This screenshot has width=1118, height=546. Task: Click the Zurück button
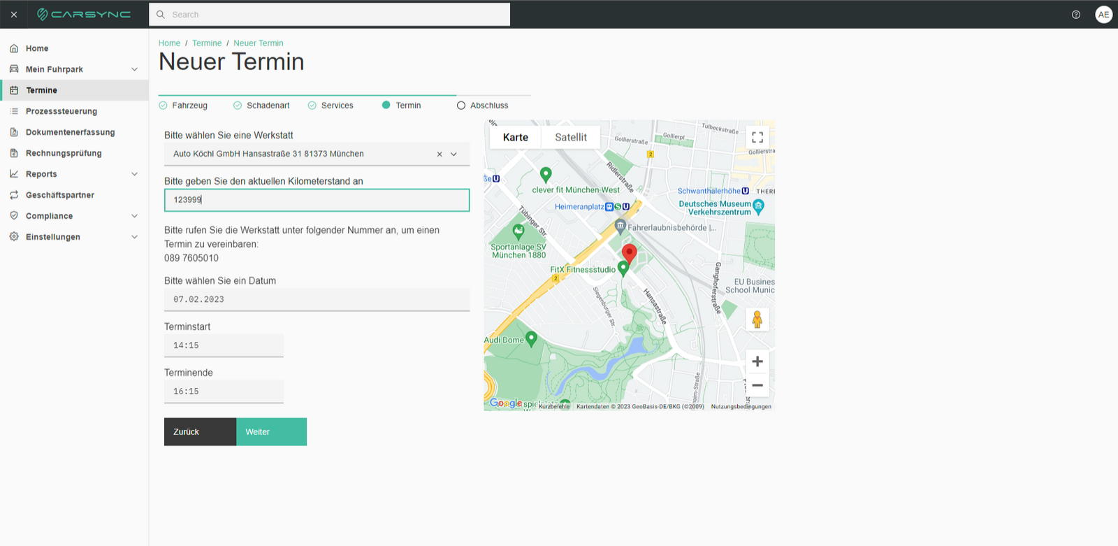(x=200, y=432)
